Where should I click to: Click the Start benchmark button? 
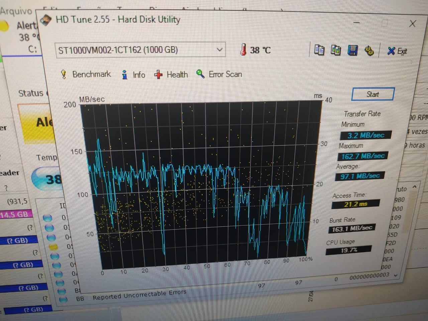point(373,94)
